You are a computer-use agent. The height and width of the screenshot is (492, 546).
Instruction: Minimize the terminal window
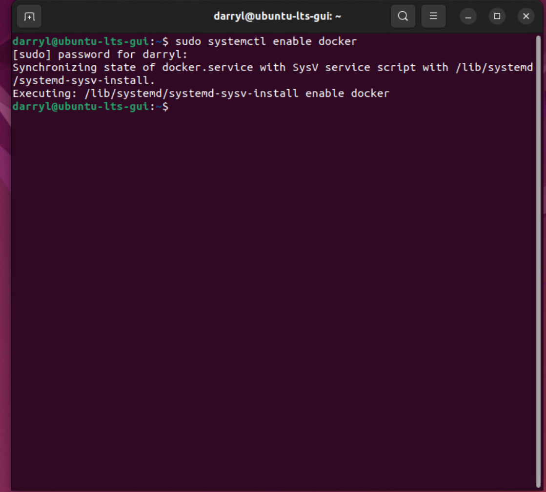pos(468,17)
